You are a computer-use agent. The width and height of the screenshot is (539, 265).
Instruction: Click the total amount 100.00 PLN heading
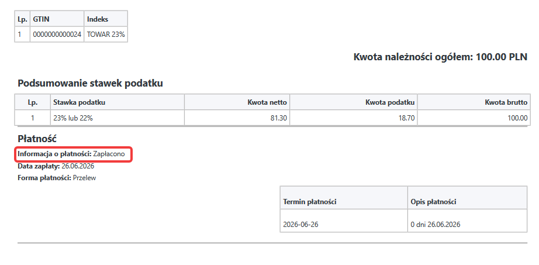(440, 57)
